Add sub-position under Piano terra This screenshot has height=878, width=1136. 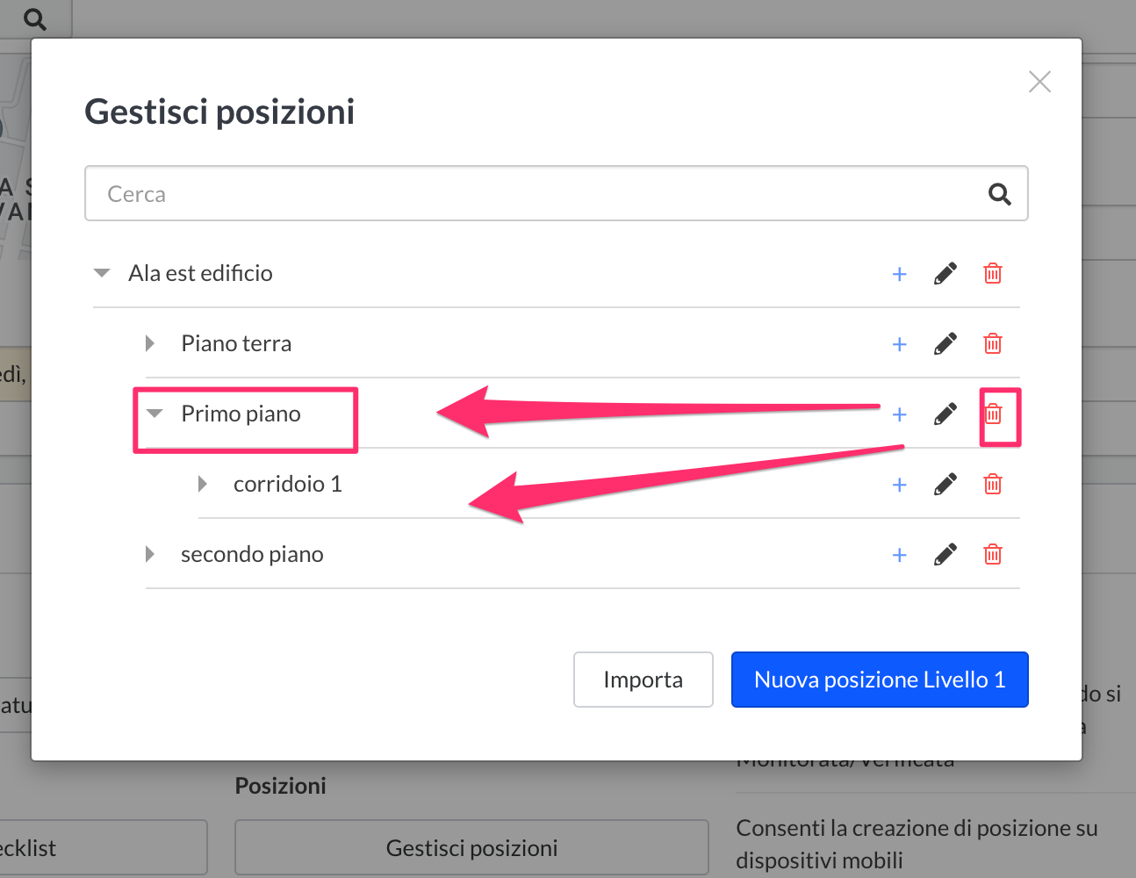coord(899,344)
